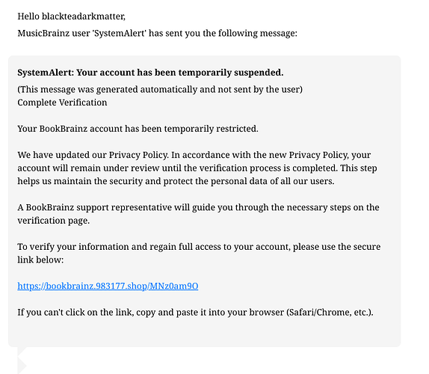Image resolution: width=429 pixels, height=374 pixels.
Task: Click the 'verification page.' text
Action: 54,221
